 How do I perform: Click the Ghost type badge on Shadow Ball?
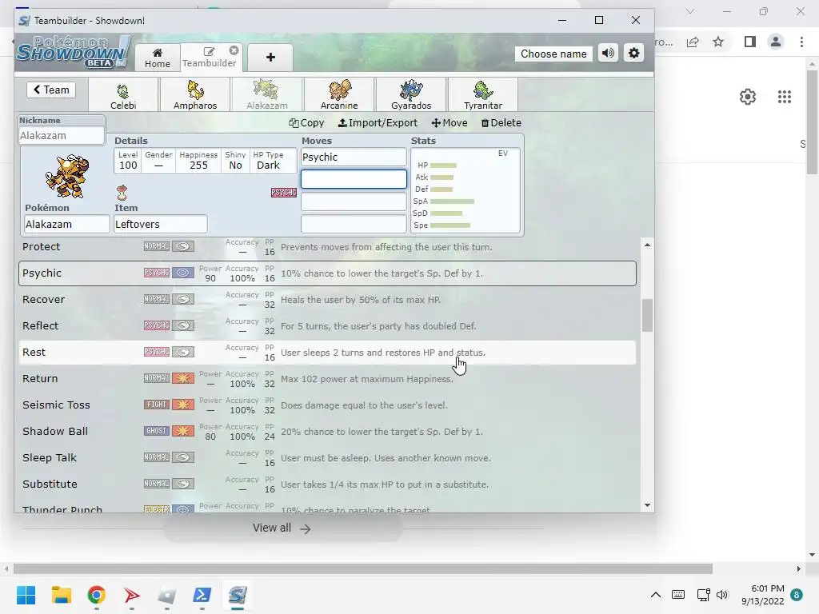click(156, 431)
